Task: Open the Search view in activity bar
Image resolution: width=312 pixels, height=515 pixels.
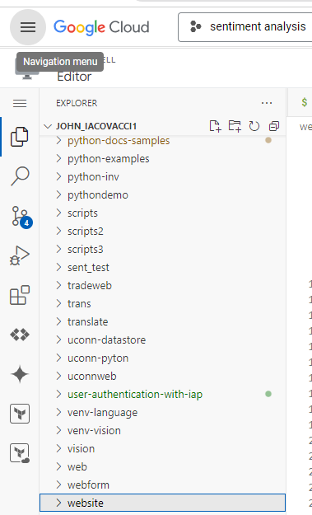Action: pos(20,176)
